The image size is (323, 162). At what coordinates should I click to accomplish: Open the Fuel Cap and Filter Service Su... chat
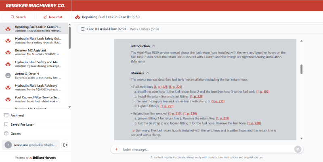(34, 99)
